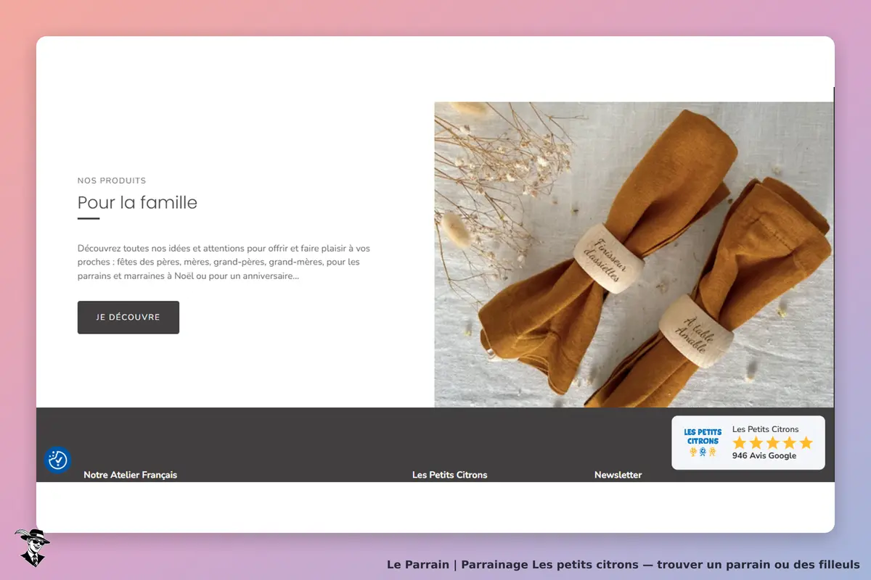Click the Le Parrain Parrainage caption text

tap(623, 565)
